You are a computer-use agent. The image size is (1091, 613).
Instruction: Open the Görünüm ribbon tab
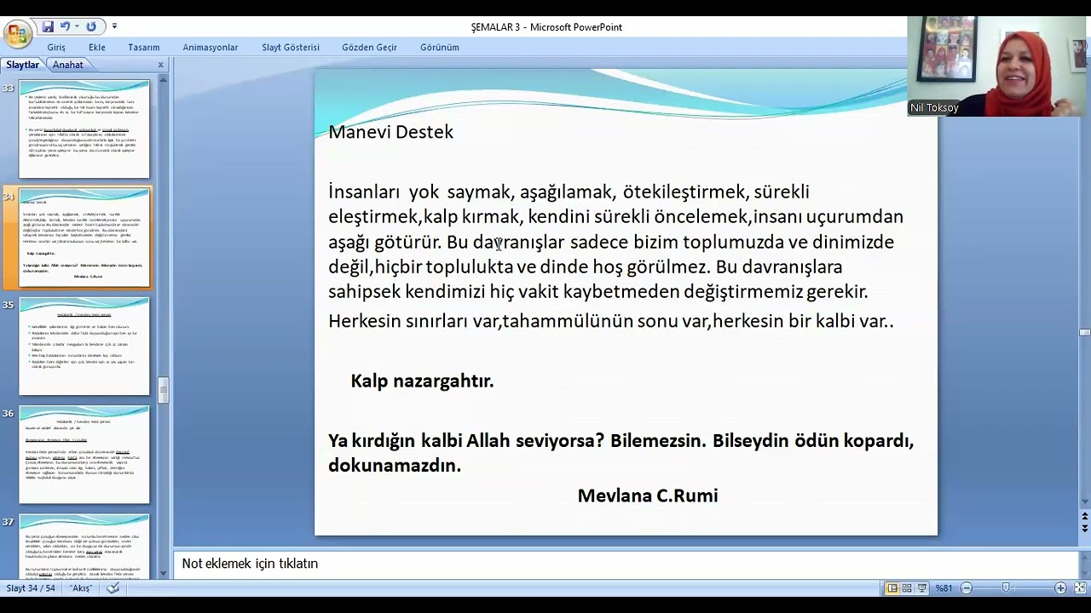[440, 48]
